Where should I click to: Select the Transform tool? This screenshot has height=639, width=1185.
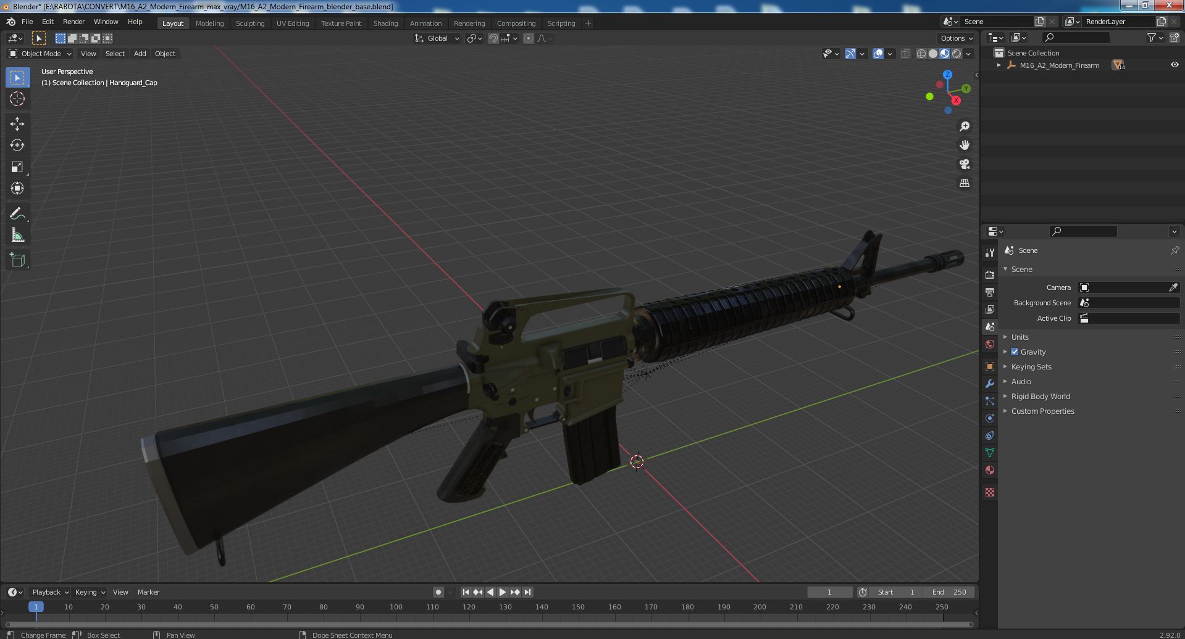[17, 188]
